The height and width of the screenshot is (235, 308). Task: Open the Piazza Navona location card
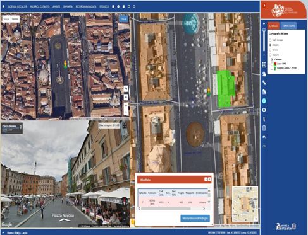click(x=12, y=128)
